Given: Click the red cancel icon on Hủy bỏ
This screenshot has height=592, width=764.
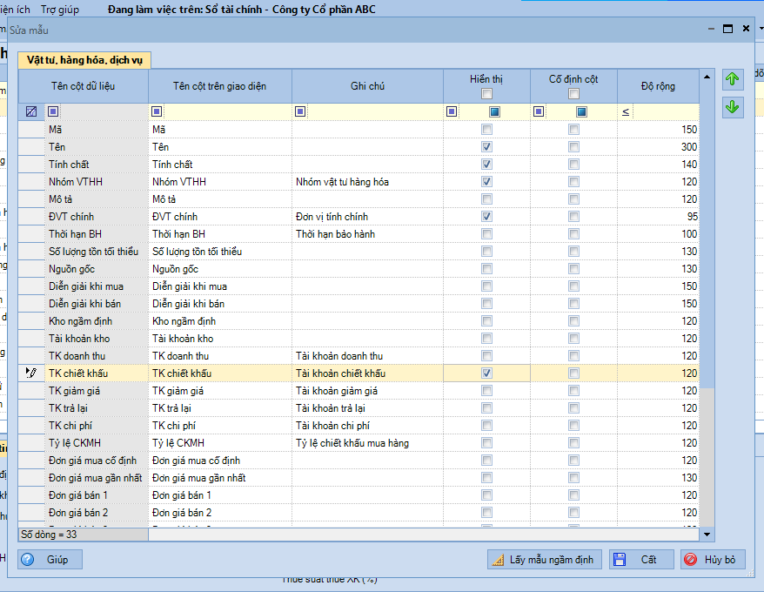Looking at the screenshot, I should point(690,559).
